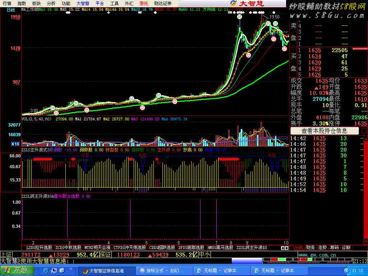Click the 上证 index label in status bar

click(6, 255)
